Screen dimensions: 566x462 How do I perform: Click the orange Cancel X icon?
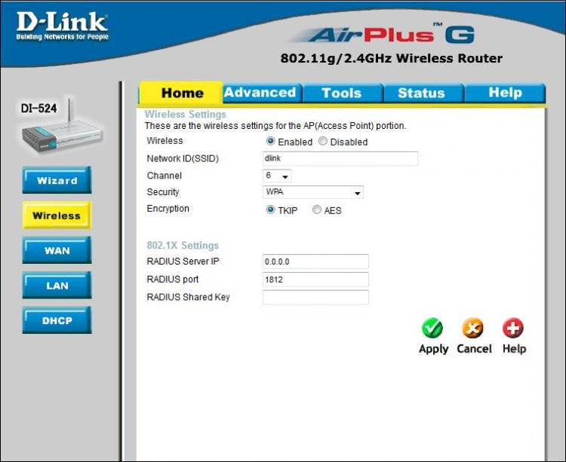pyautogui.click(x=473, y=329)
